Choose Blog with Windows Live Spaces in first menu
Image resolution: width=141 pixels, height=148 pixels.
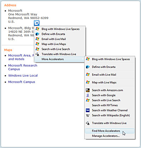coord(60,29)
